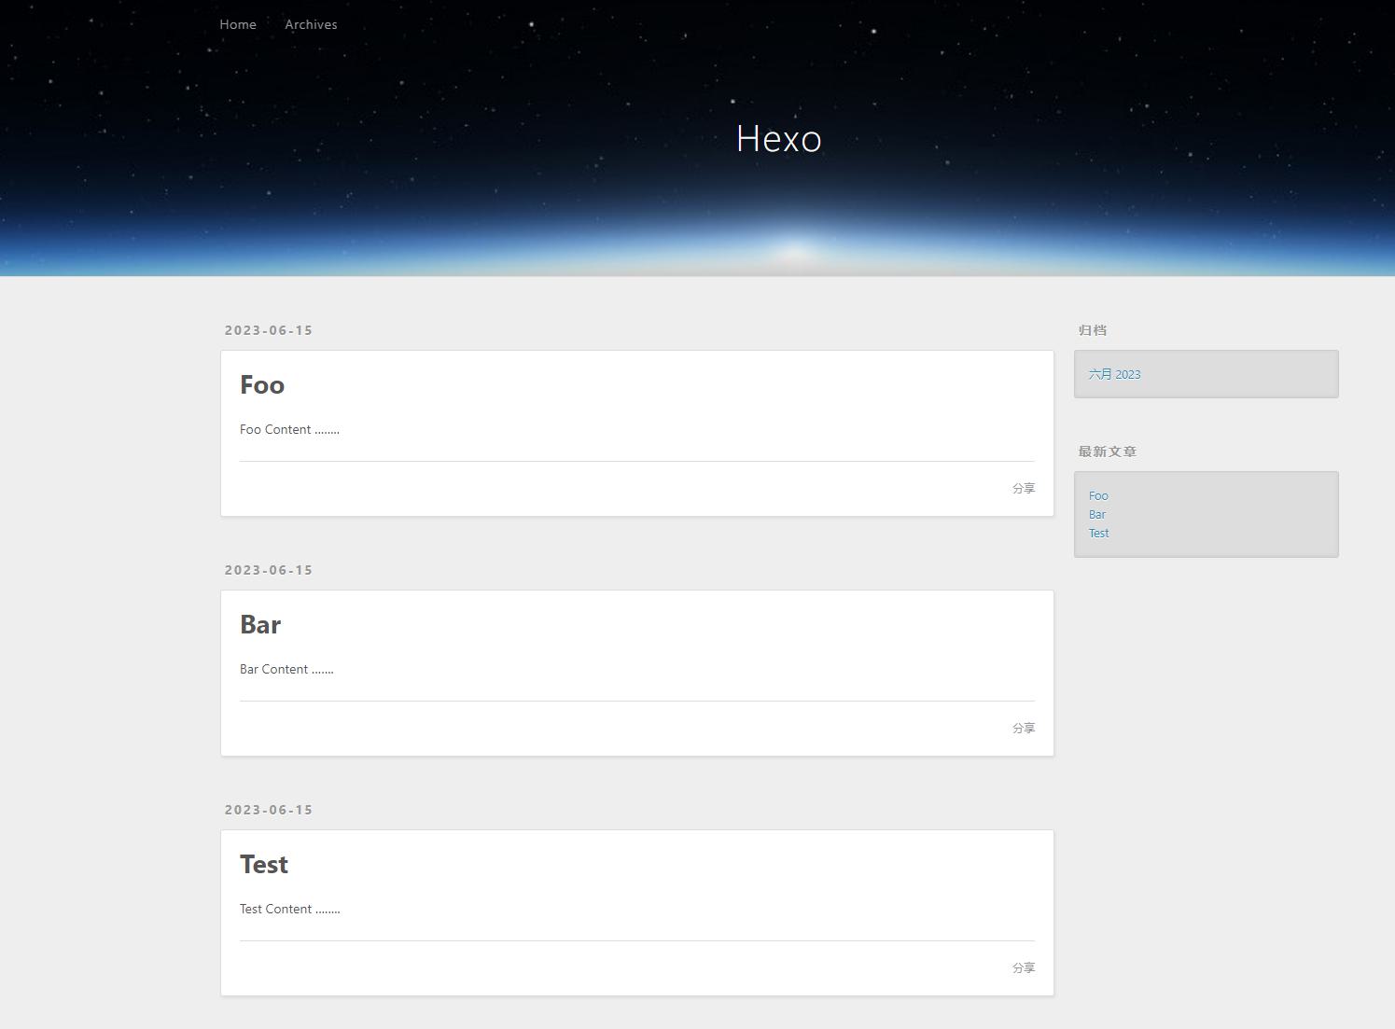Open the Bar post title
The image size is (1395, 1029).
260,624
